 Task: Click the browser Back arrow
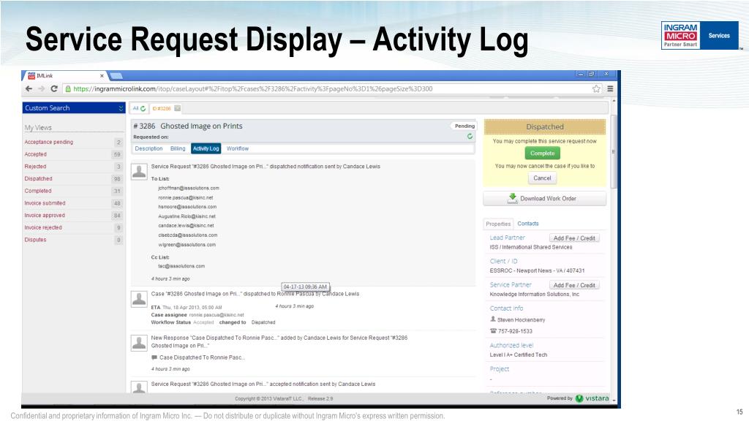tap(29, 88)
